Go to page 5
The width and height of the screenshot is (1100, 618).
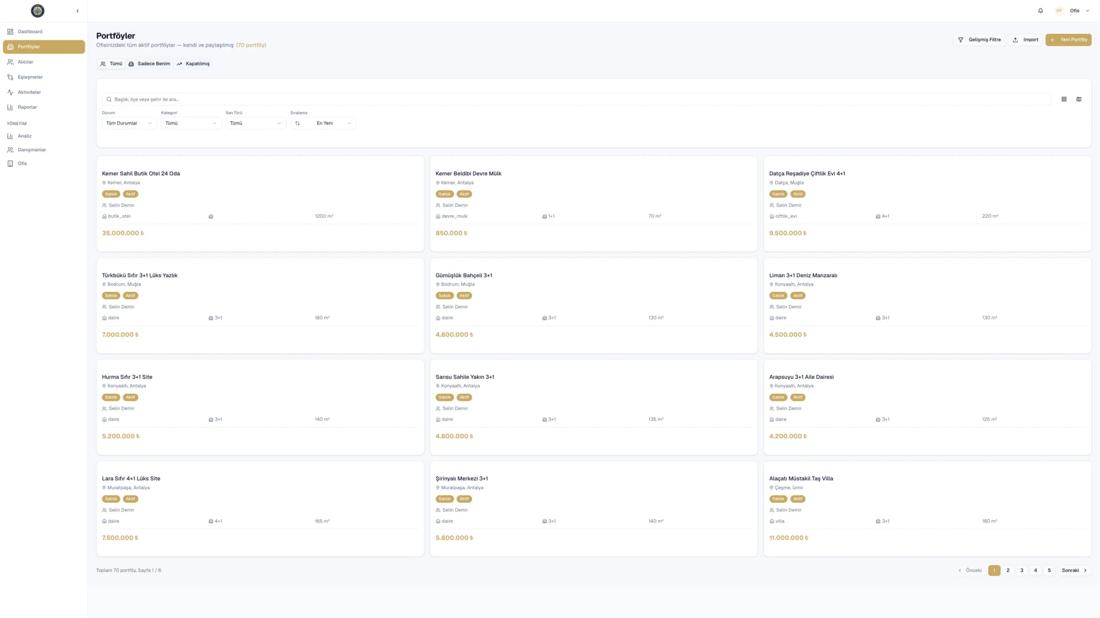pos(1049,570)
